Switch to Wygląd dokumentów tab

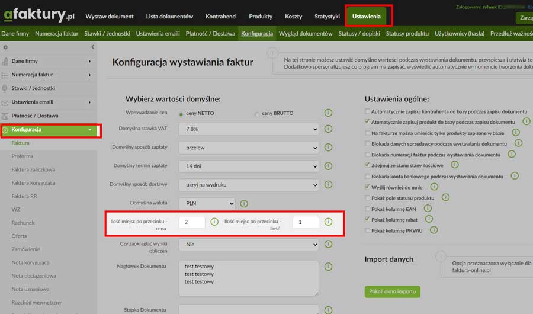point(306,34)
